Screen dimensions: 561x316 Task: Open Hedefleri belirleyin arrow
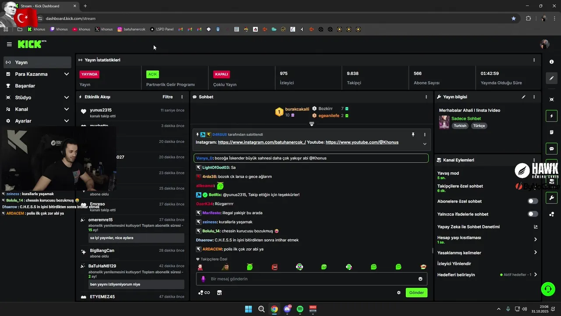point(536,275)
